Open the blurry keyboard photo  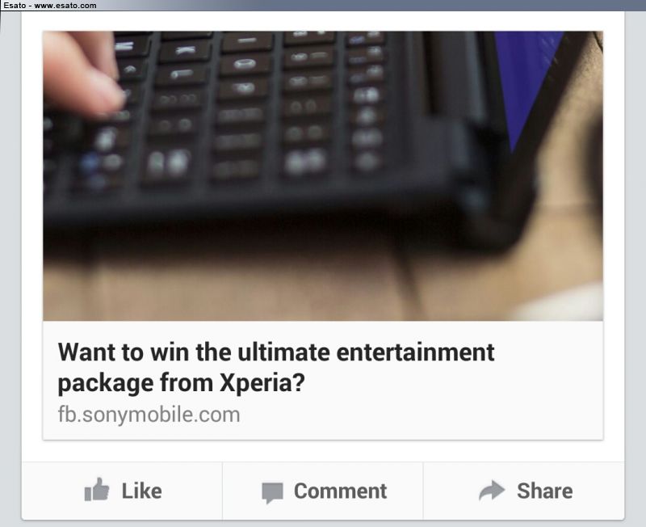coord(323,176)
